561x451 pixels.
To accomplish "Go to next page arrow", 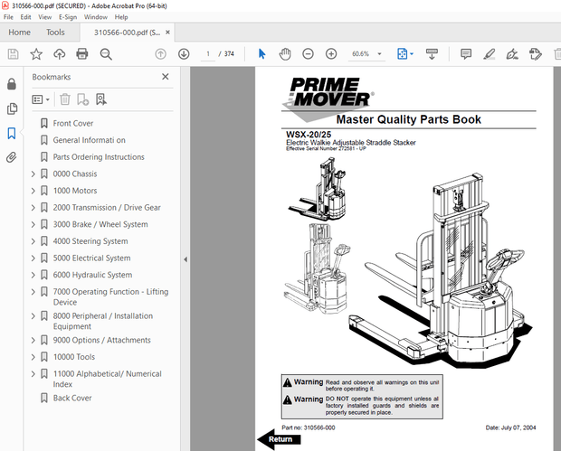I will click(184, 54).
